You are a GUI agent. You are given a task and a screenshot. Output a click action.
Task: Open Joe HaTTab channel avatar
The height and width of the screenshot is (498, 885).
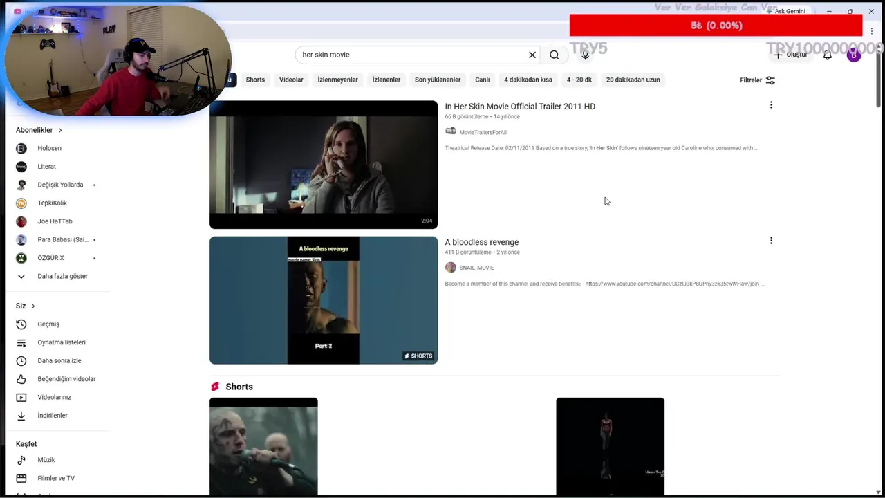tap(21, 221)
